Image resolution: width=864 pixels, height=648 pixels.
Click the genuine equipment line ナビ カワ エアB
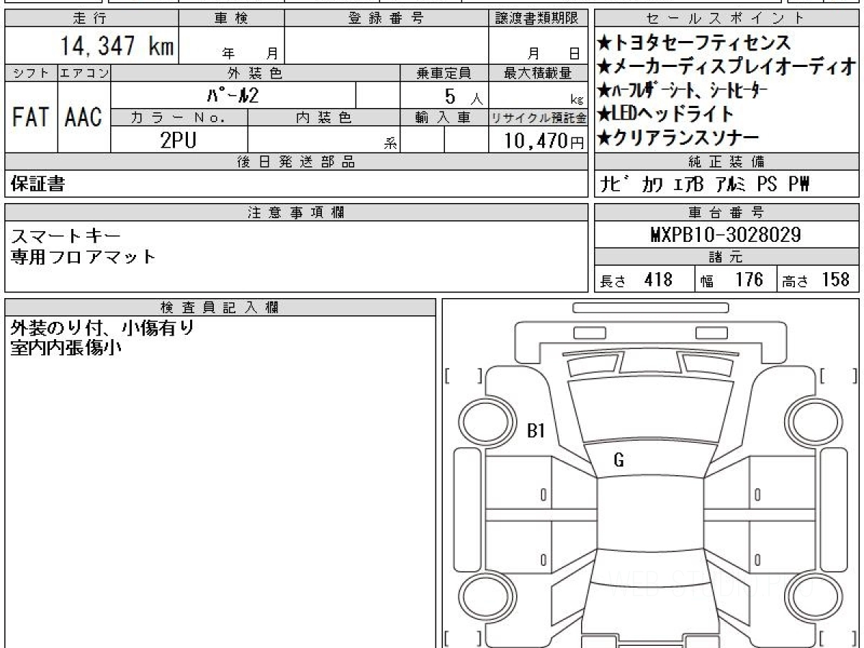pos(705,185)
